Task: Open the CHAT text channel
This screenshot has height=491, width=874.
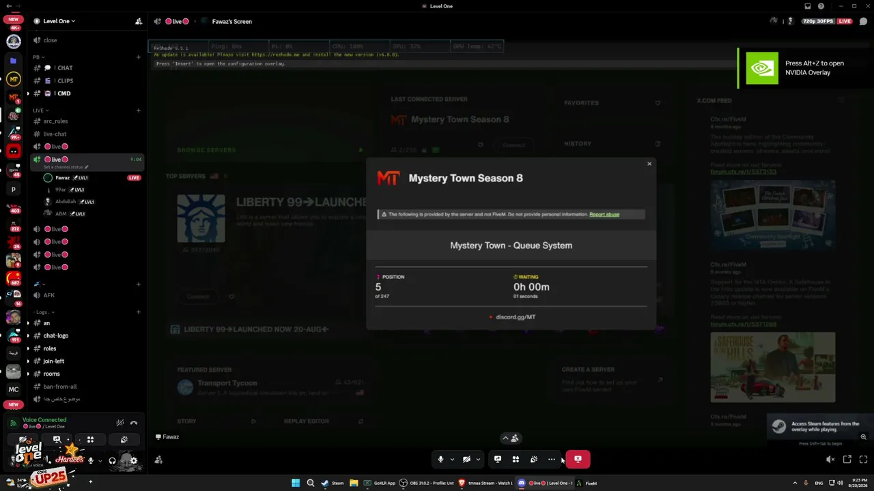Action: [87, 68]
